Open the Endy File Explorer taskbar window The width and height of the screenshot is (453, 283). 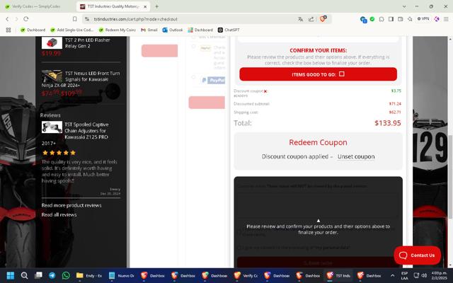pyautogui.click(x=89, y=275)
